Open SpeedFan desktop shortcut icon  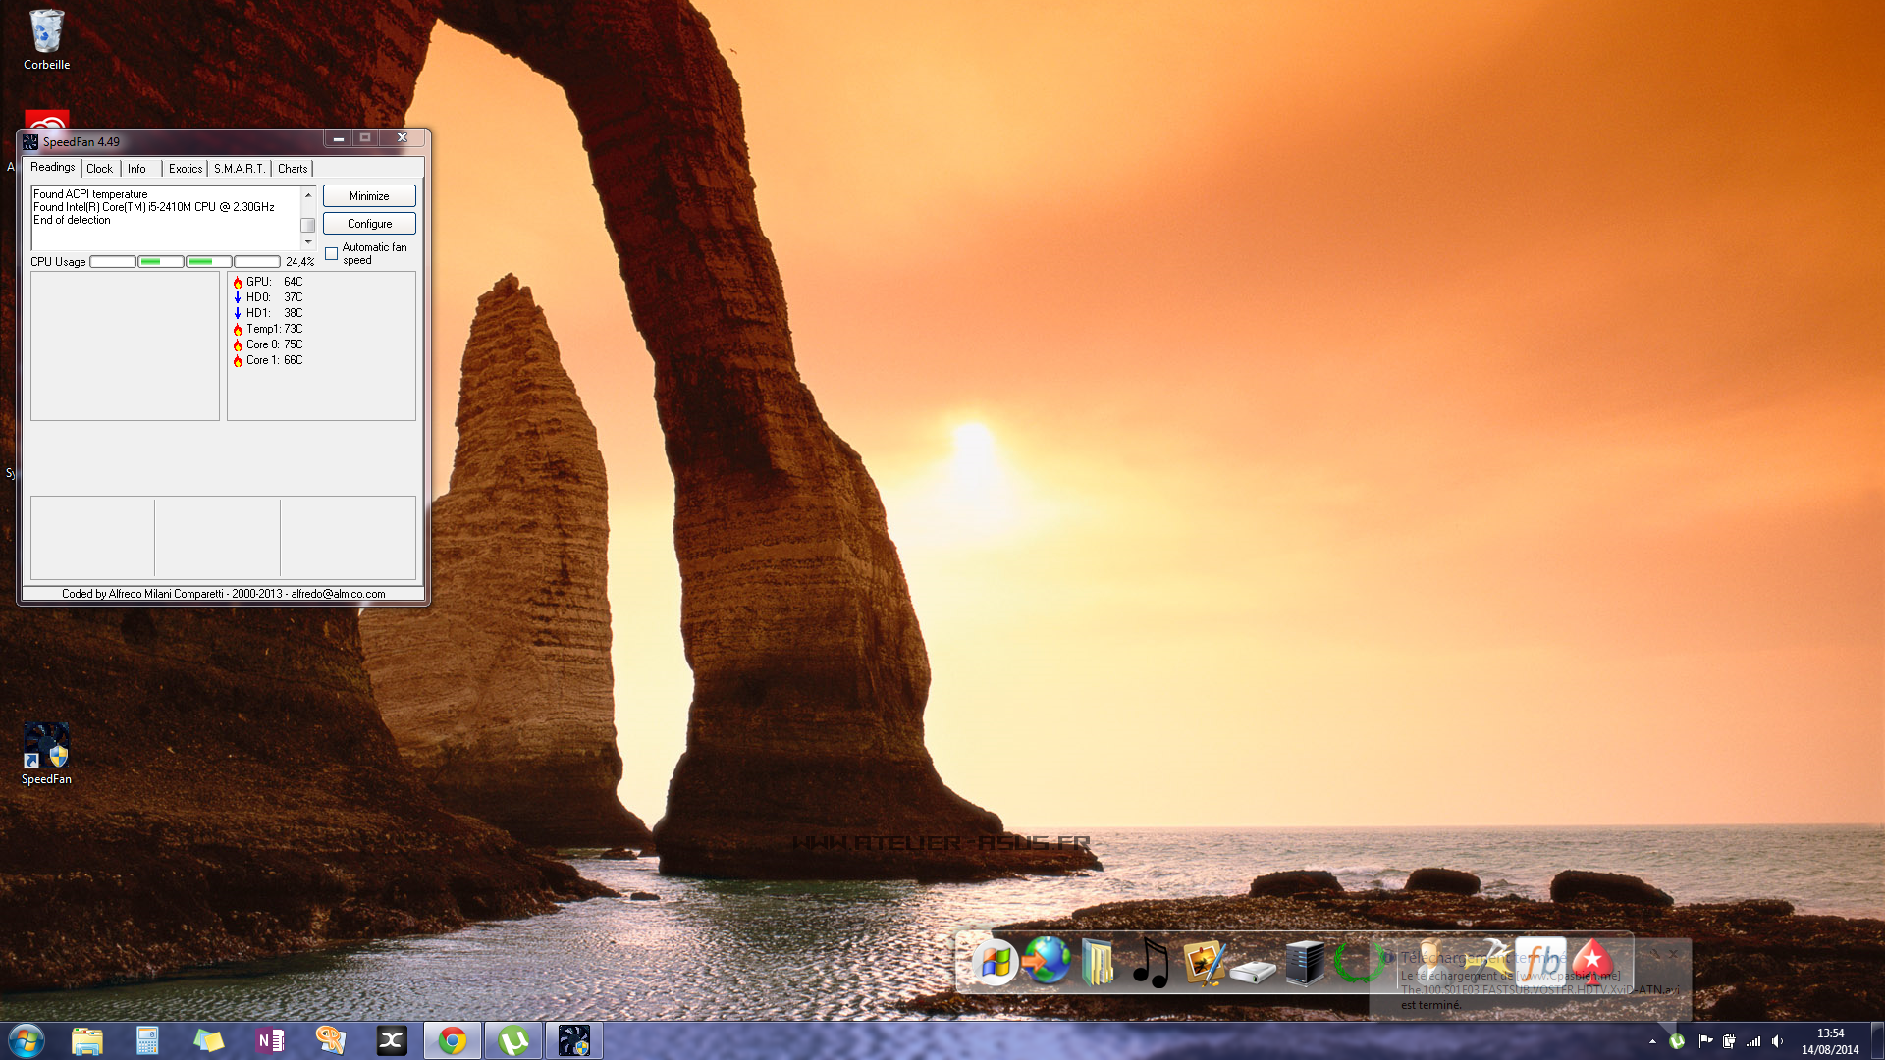tap(46, 748)
